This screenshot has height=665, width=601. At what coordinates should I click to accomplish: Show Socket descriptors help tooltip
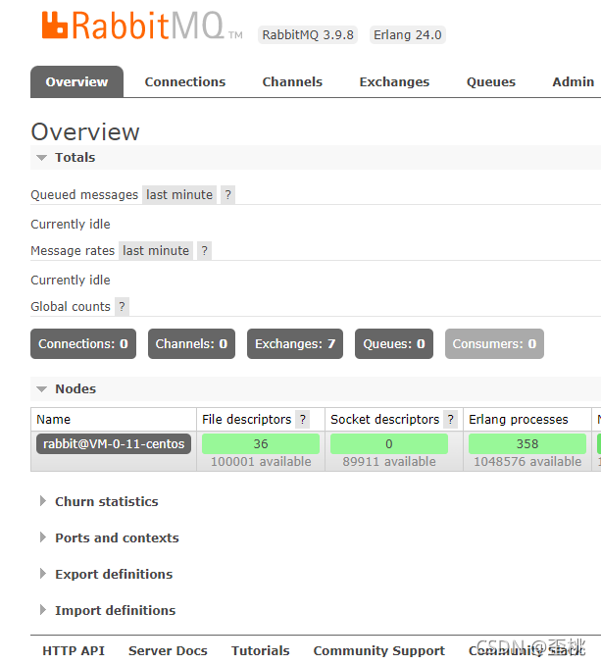coord(451,420)
